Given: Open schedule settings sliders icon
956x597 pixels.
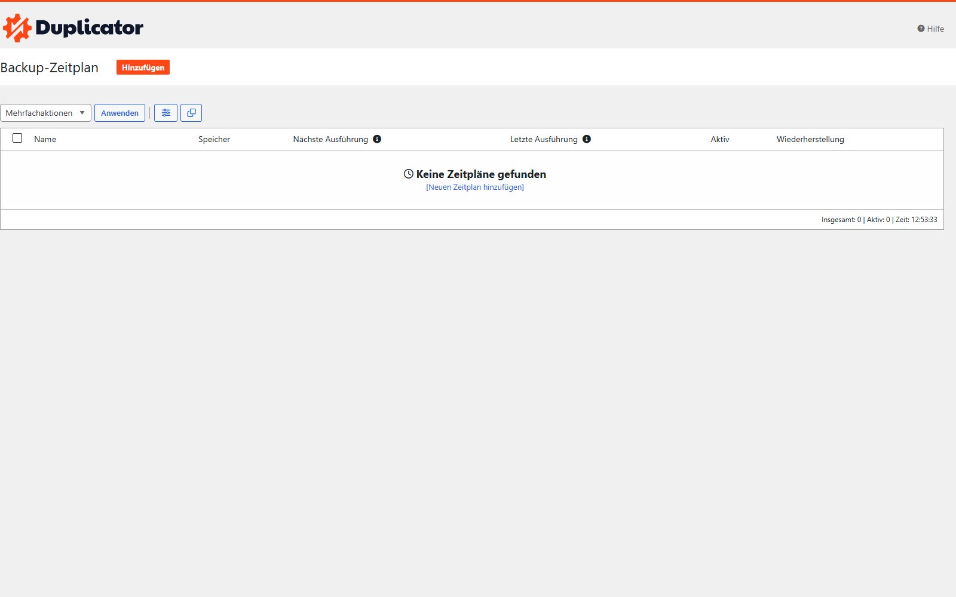Looking at the screenshot, I should point(166,113).
